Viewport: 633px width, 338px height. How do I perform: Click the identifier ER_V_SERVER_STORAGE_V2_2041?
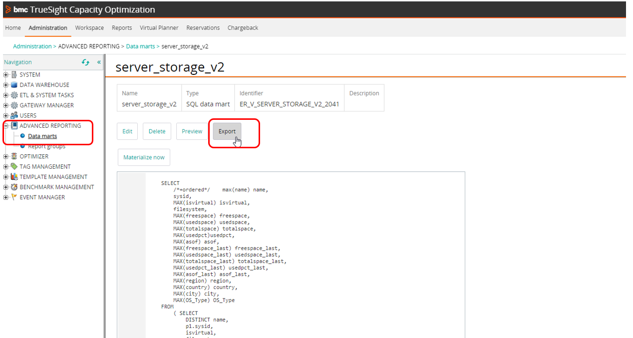(x=290, y=104)
